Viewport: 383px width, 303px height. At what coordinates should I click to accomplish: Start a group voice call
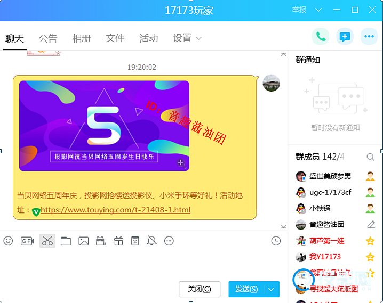click(321, 37)
